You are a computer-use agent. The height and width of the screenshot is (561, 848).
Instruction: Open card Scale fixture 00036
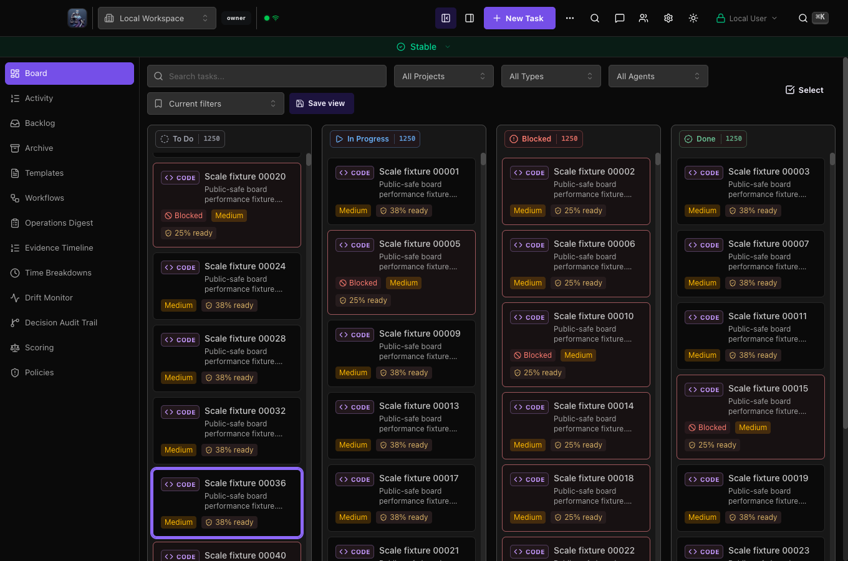pos(227,503)
